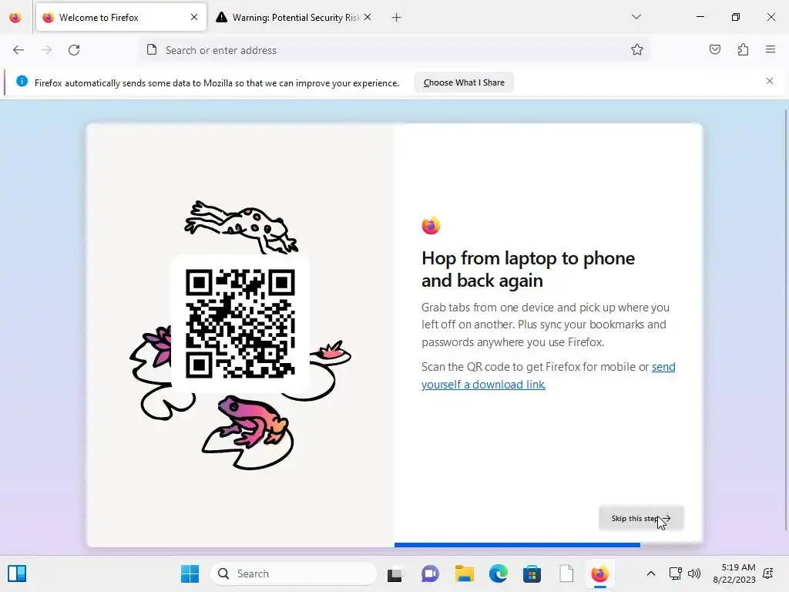Show hidden system tray icons
The image size is (789, 592).
[650, 573]
